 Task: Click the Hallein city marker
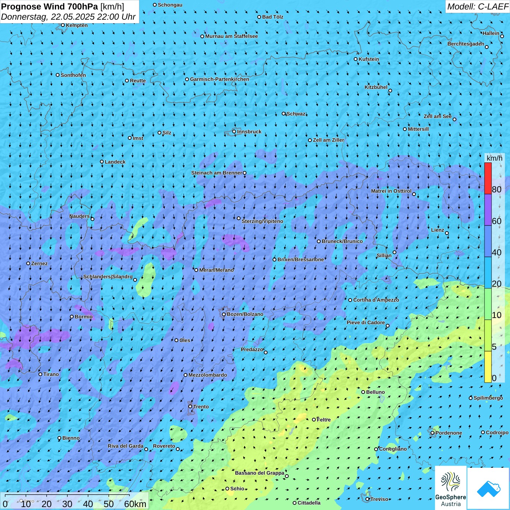click(502, 36)
